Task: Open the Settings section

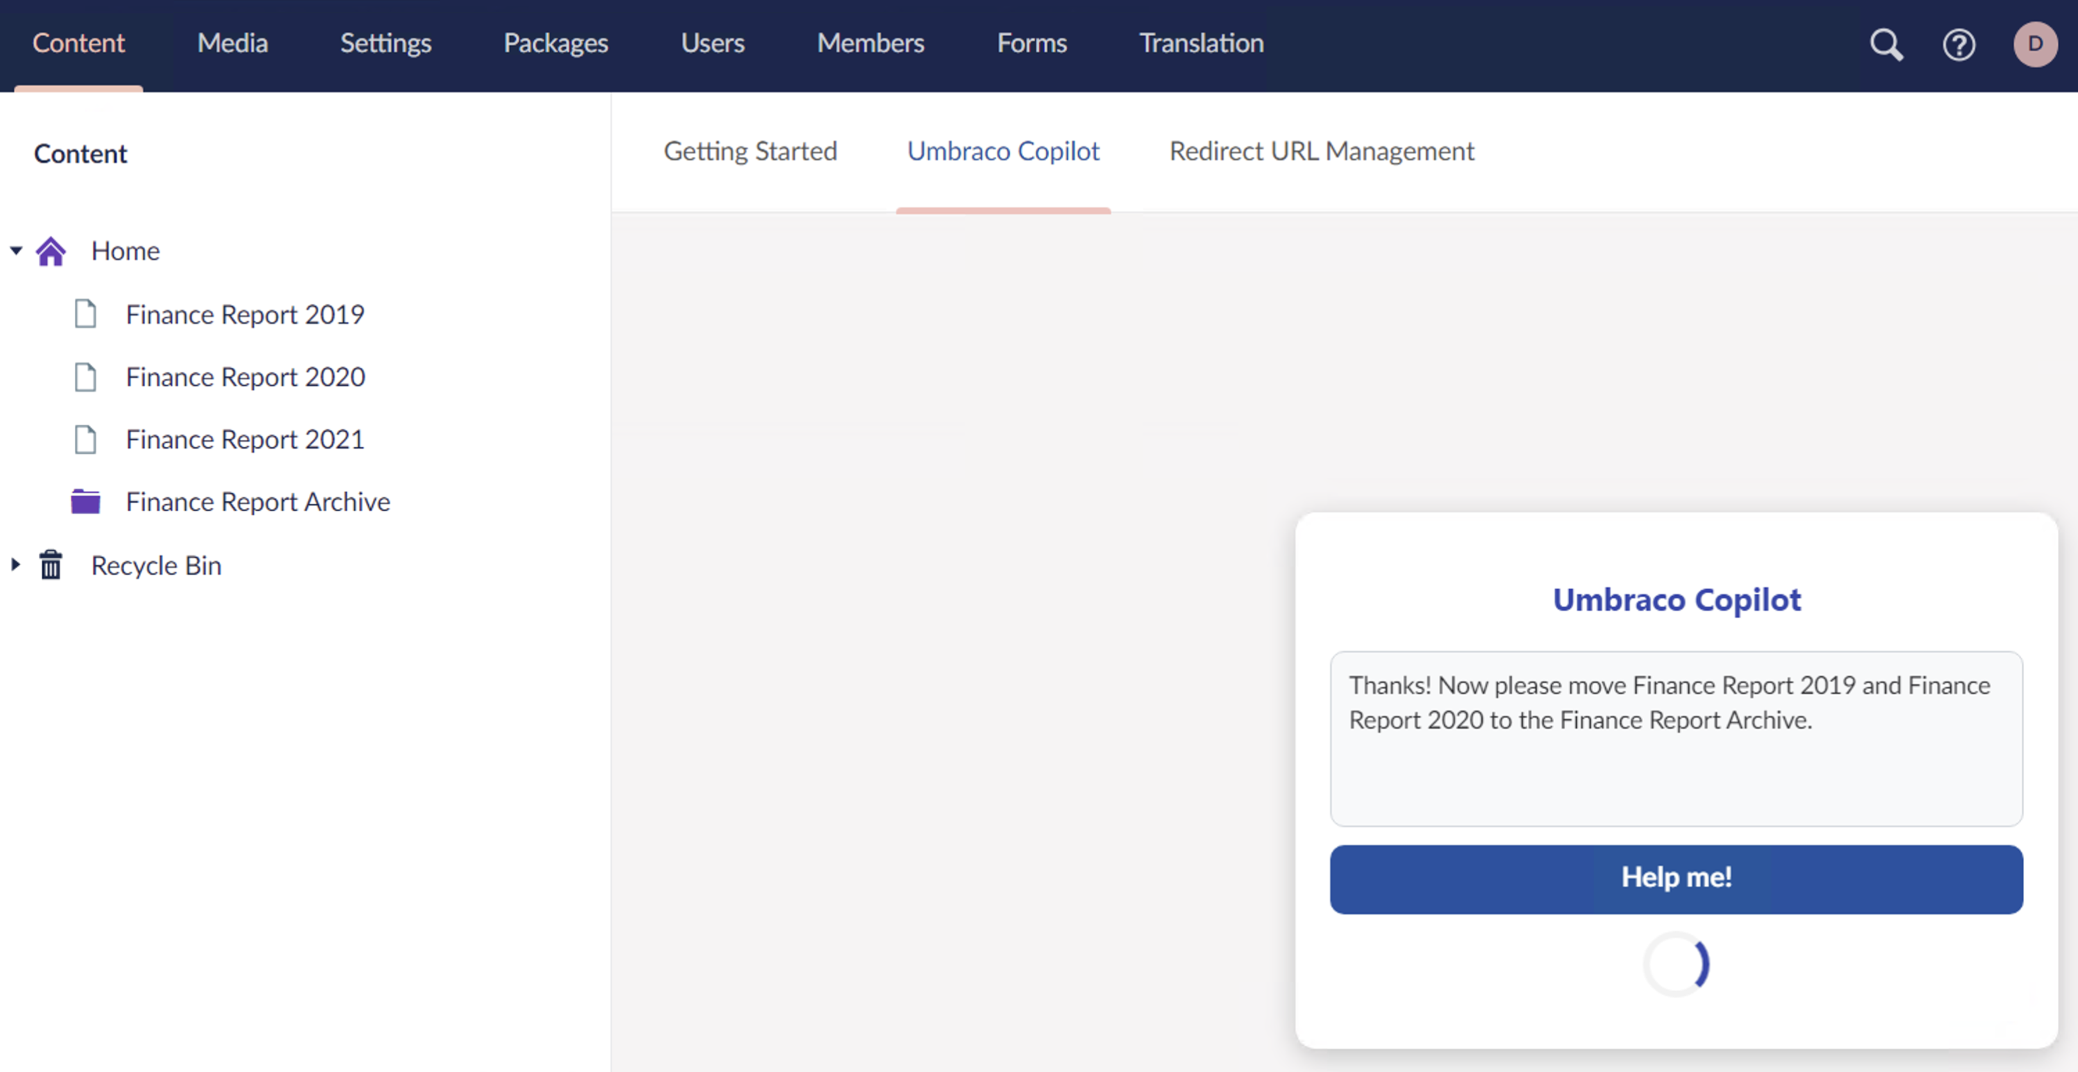Action: (x=385, y=43)
